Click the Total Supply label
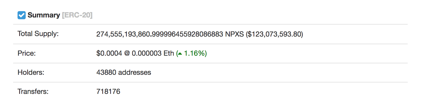 click(x=38, y=34)
